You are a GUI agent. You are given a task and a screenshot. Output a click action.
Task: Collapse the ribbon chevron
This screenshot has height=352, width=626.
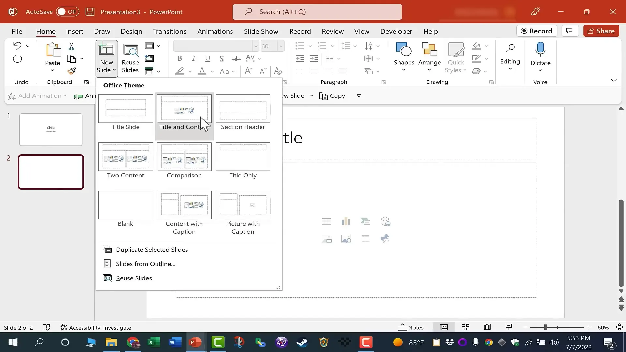tap(614, 80)
